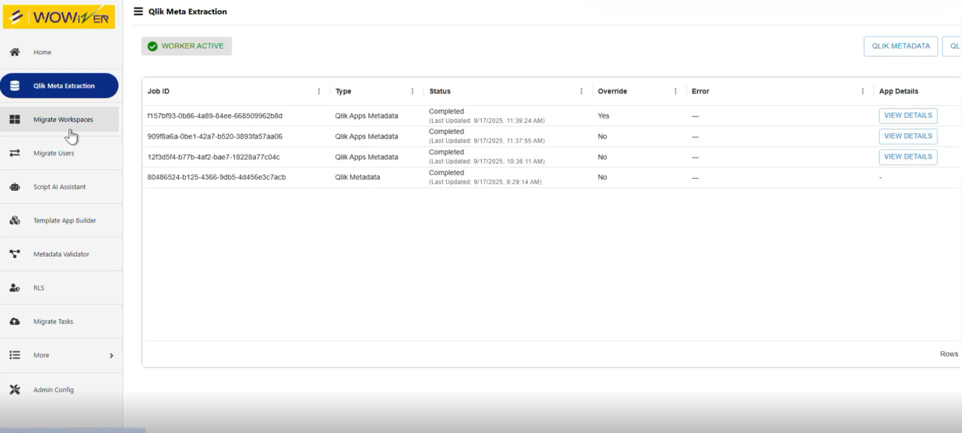Expand the More submenu arrow
Image resolution: width=962 pixels, height=433 pixels.
(x=112, y=356)
